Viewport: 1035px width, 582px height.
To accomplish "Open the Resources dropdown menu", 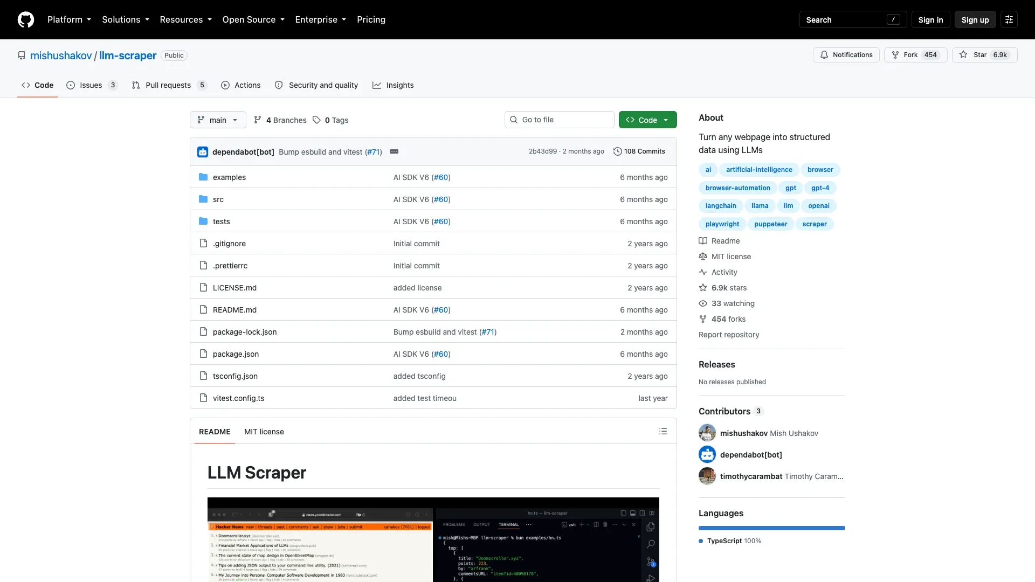I will tap(185, 19).
